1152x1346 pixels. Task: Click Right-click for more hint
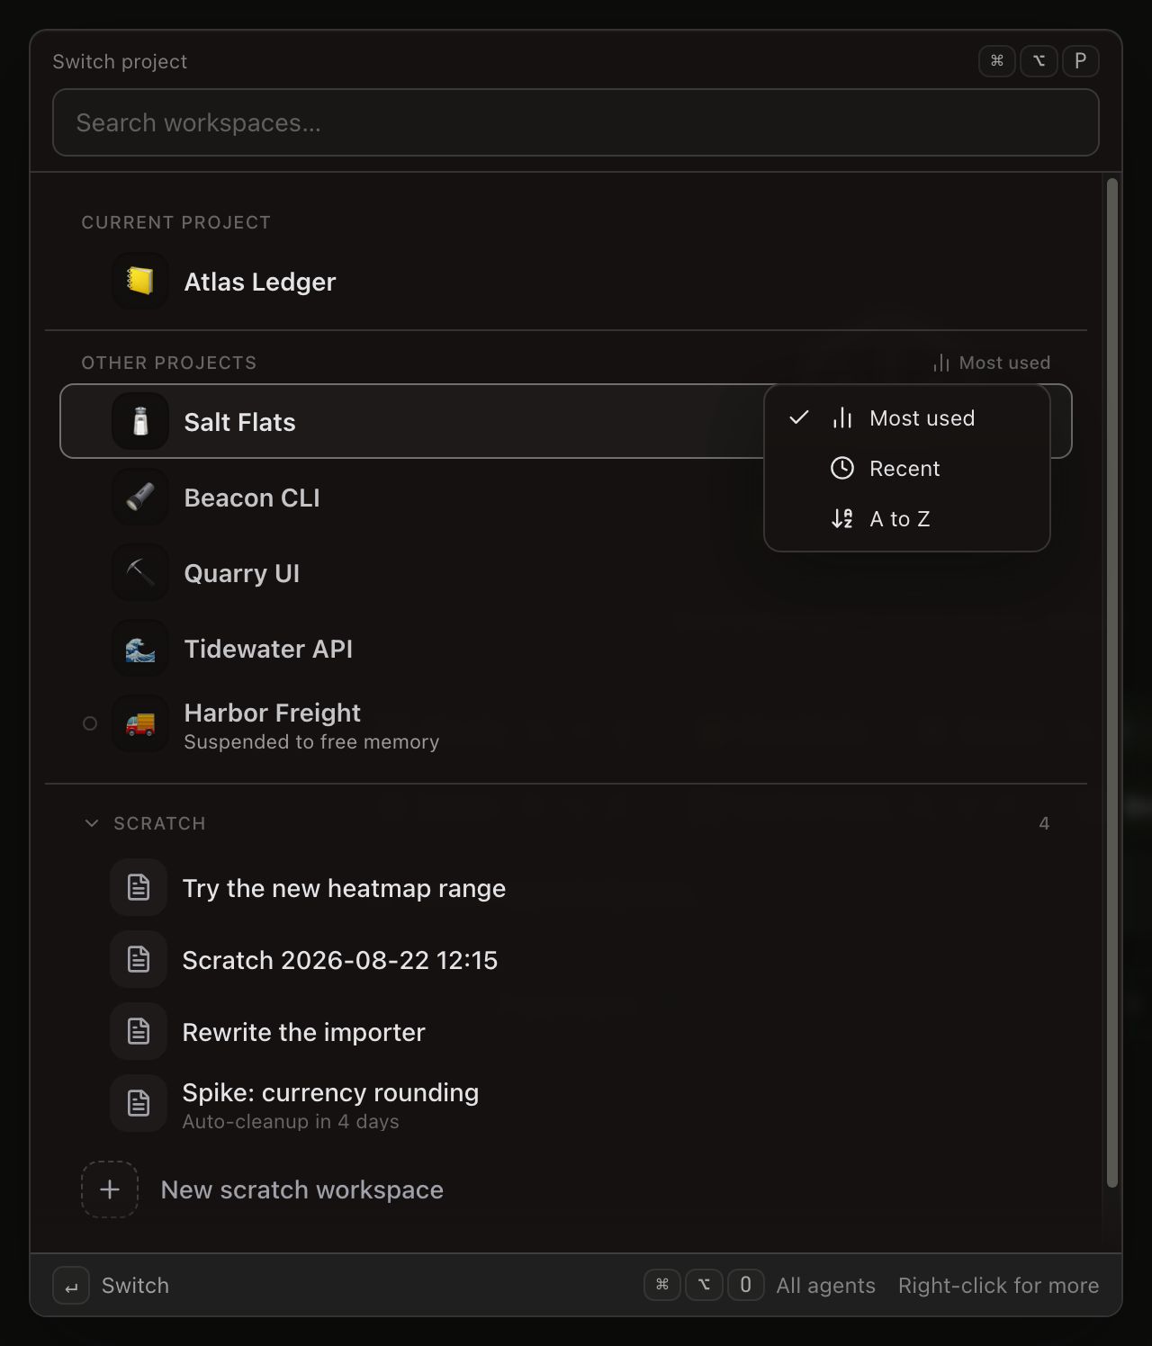click(x=998, y=1286)
